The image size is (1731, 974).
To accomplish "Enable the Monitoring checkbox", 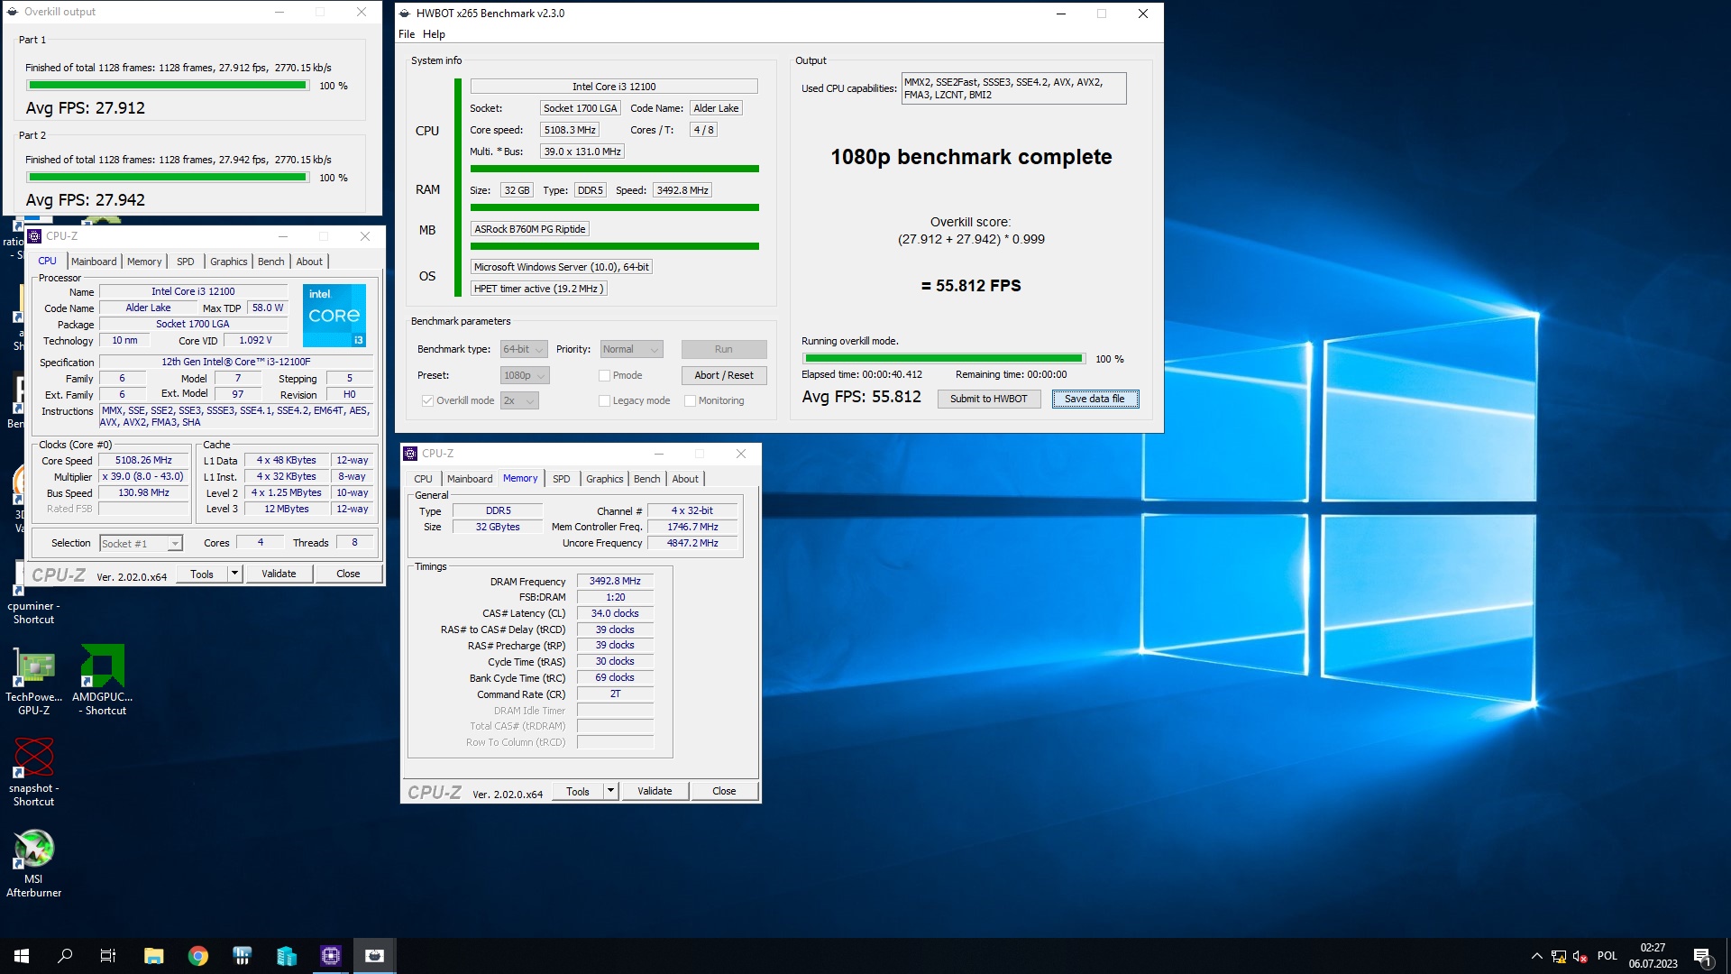I will 691,401.
